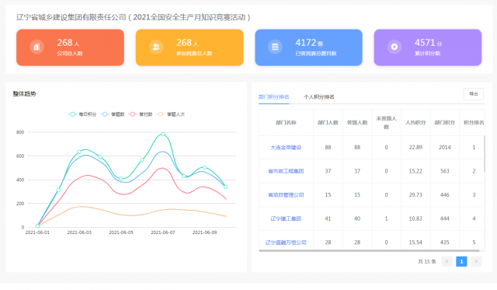This screenshot has width=497, height=290.
Task: Click the 435 department score cell
Action: point(445,243)
